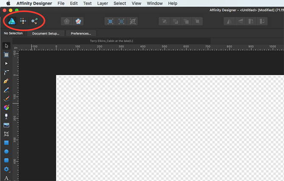
Task: Select the Vector Crop tool
Action: pyautogui.click(x=6, y=134)
